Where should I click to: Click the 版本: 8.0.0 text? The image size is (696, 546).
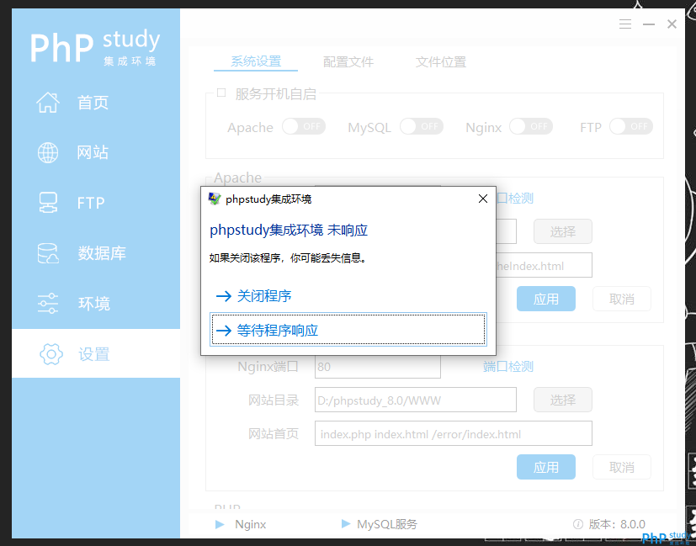[x=617, y=524]
